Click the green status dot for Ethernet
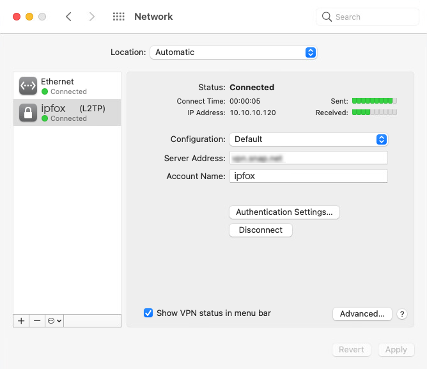Screen dimensions: 427x369 (x=45, y=91)
